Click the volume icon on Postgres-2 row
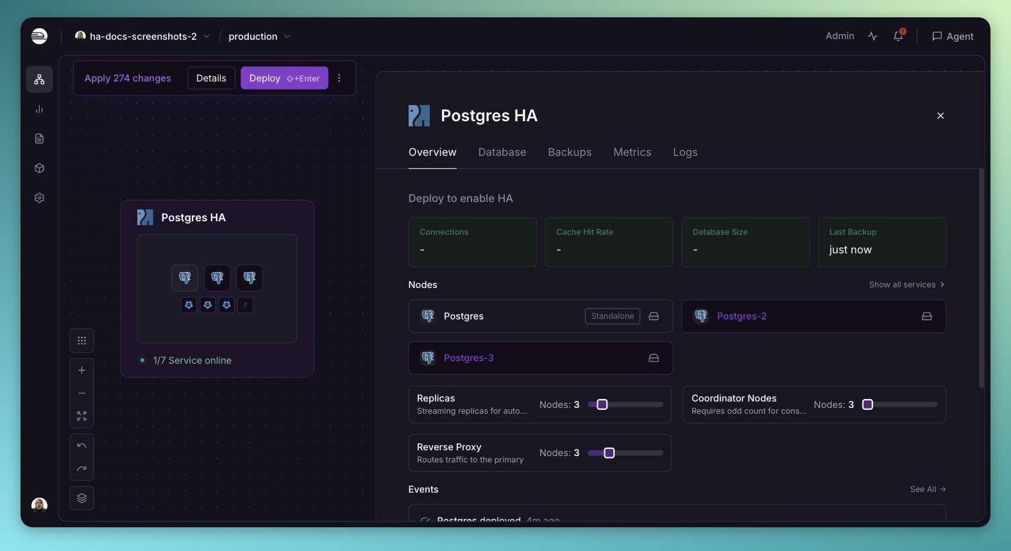The height and width of the screenshot is (551, 1011). 927,316
